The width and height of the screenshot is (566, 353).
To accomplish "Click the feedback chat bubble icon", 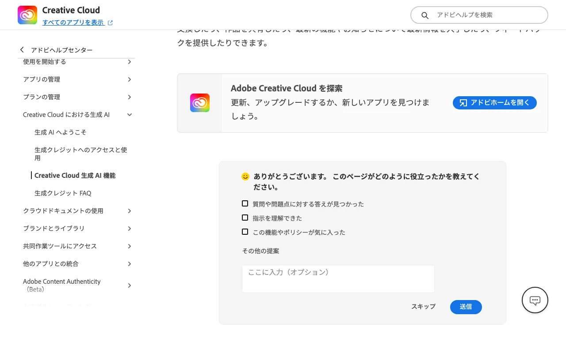I will point(535,300).
